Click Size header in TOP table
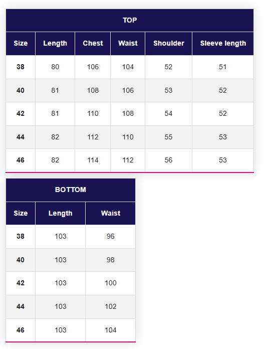272x349 pixels. coord(21,44)
